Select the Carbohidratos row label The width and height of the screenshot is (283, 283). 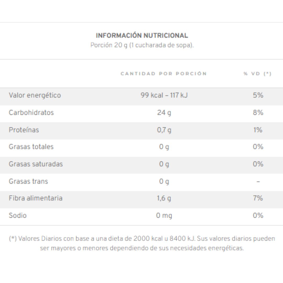point(31,112)
